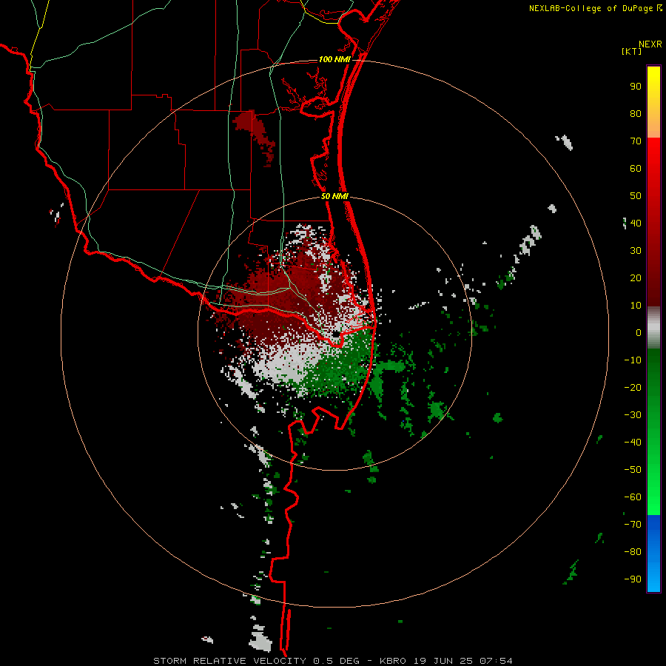Screen dimensions: 666x666
Task: Click the 0 value on velocity scale
Action: 639,332
